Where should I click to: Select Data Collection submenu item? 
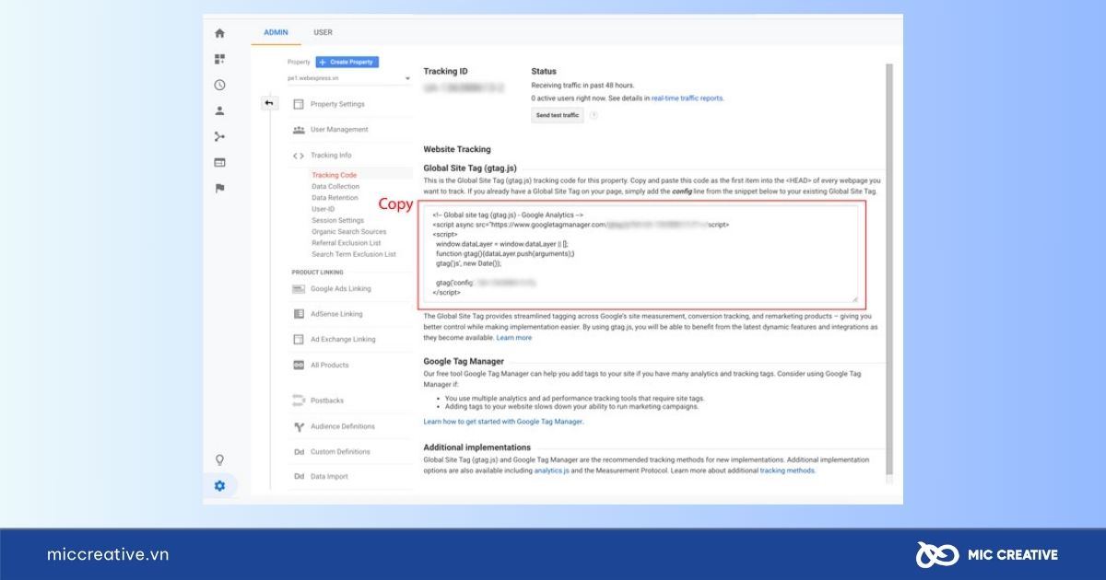click(x=335, y=186)
